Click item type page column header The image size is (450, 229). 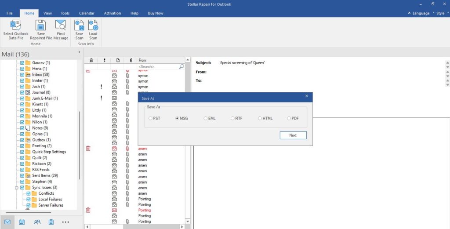click(118, 60)
